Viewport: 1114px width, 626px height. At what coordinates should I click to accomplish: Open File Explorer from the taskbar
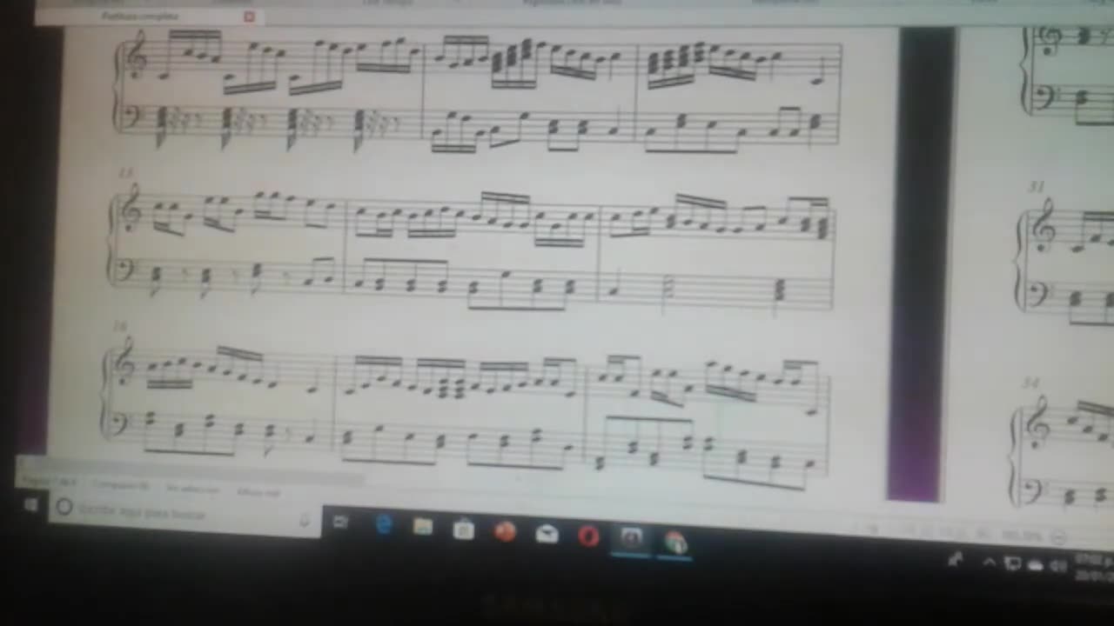[x=423, y=527]
